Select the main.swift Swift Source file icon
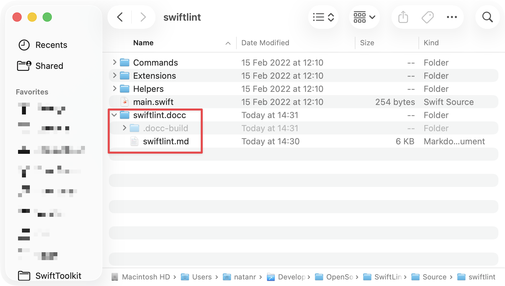This screenshot has height=286, width=505. pyautogui.click(x=125, y=102)
